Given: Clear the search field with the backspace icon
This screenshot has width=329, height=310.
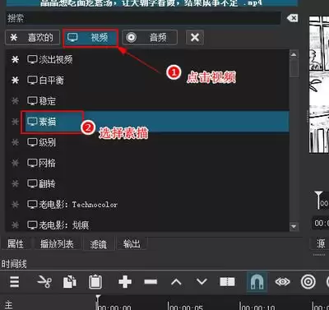Looking at the screenshot, I should coord(292,18).
